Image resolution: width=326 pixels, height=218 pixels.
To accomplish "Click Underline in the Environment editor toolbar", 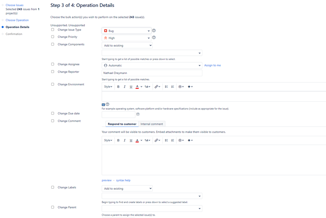I will coord(131,87).
